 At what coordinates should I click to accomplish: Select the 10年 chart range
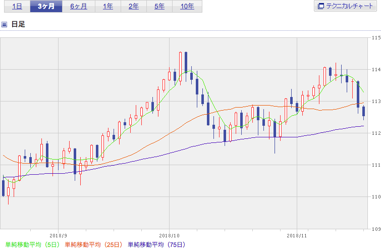click(x=187, y=6)
